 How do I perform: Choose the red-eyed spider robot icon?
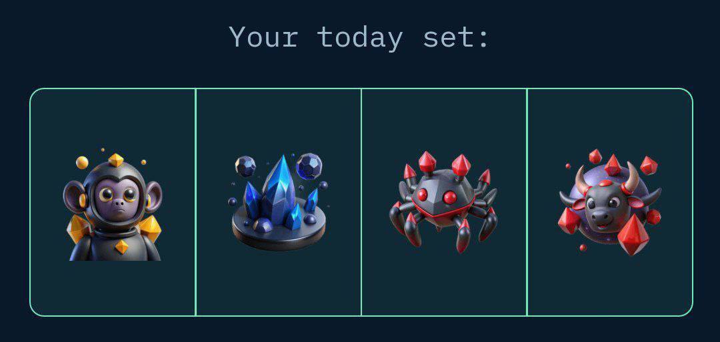coord(443,202)
